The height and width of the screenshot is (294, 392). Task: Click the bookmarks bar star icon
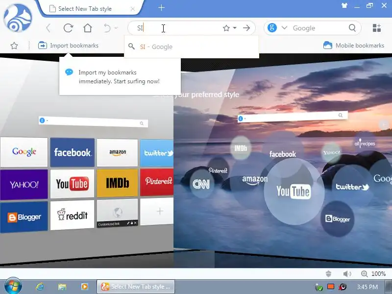point(14,46)
